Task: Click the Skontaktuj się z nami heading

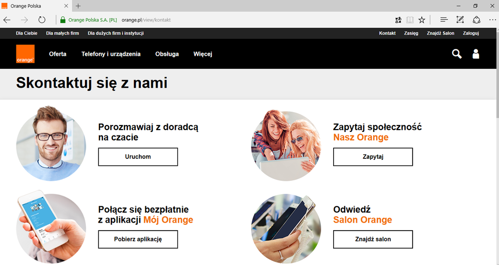Action: pos(91,83)
